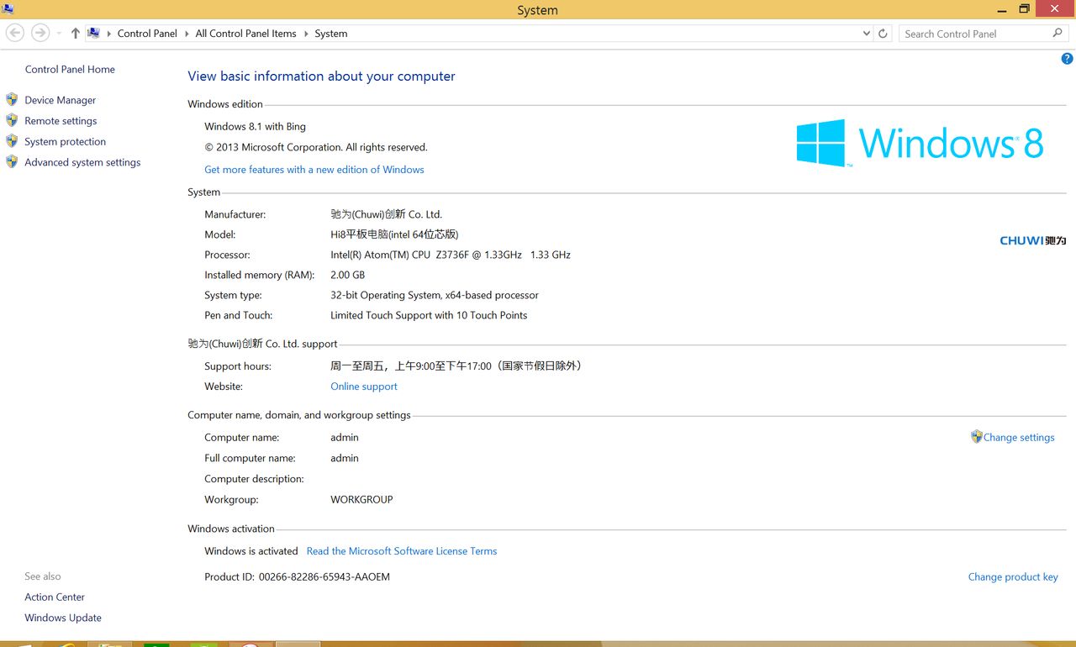Click the CHUWI manufacturer logo
The width and height of the screenshot is (1076, 647).
(x=1033, y=240)
